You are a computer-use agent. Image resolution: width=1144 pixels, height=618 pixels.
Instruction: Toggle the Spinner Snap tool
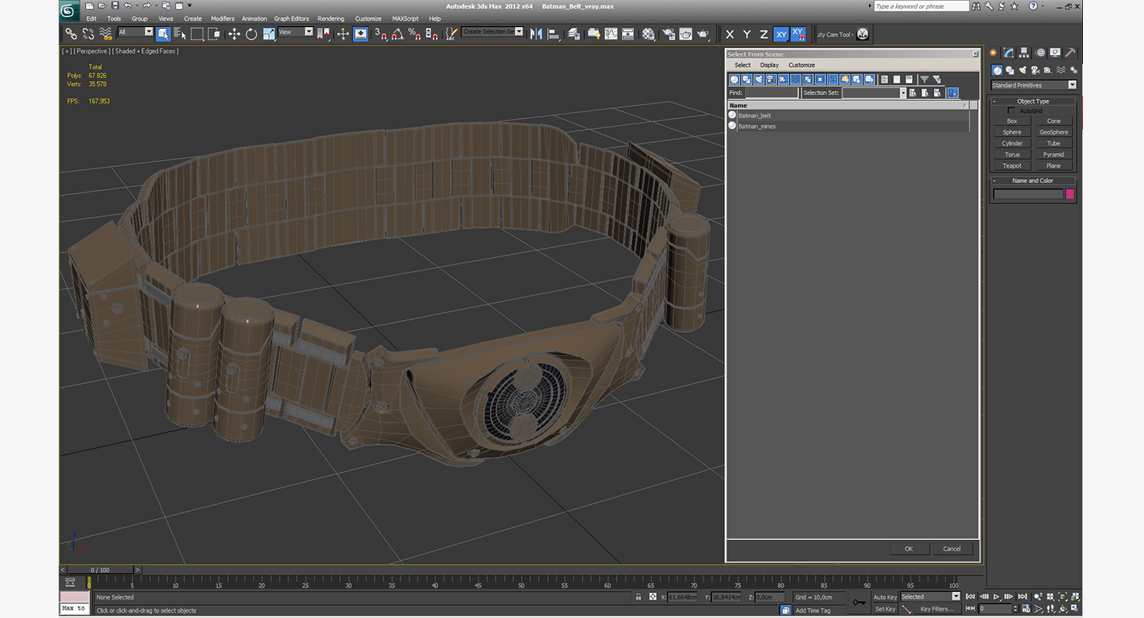click(x=431, y=34)
